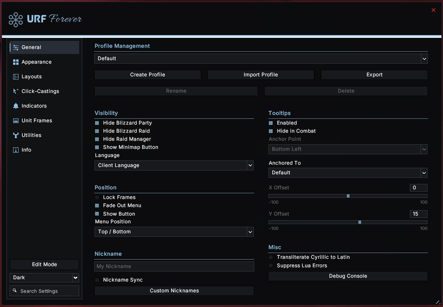Viewport: 443px width, 307px height.
Task: Click the Utilities tool icon
Action: click(x=16, y=135)
